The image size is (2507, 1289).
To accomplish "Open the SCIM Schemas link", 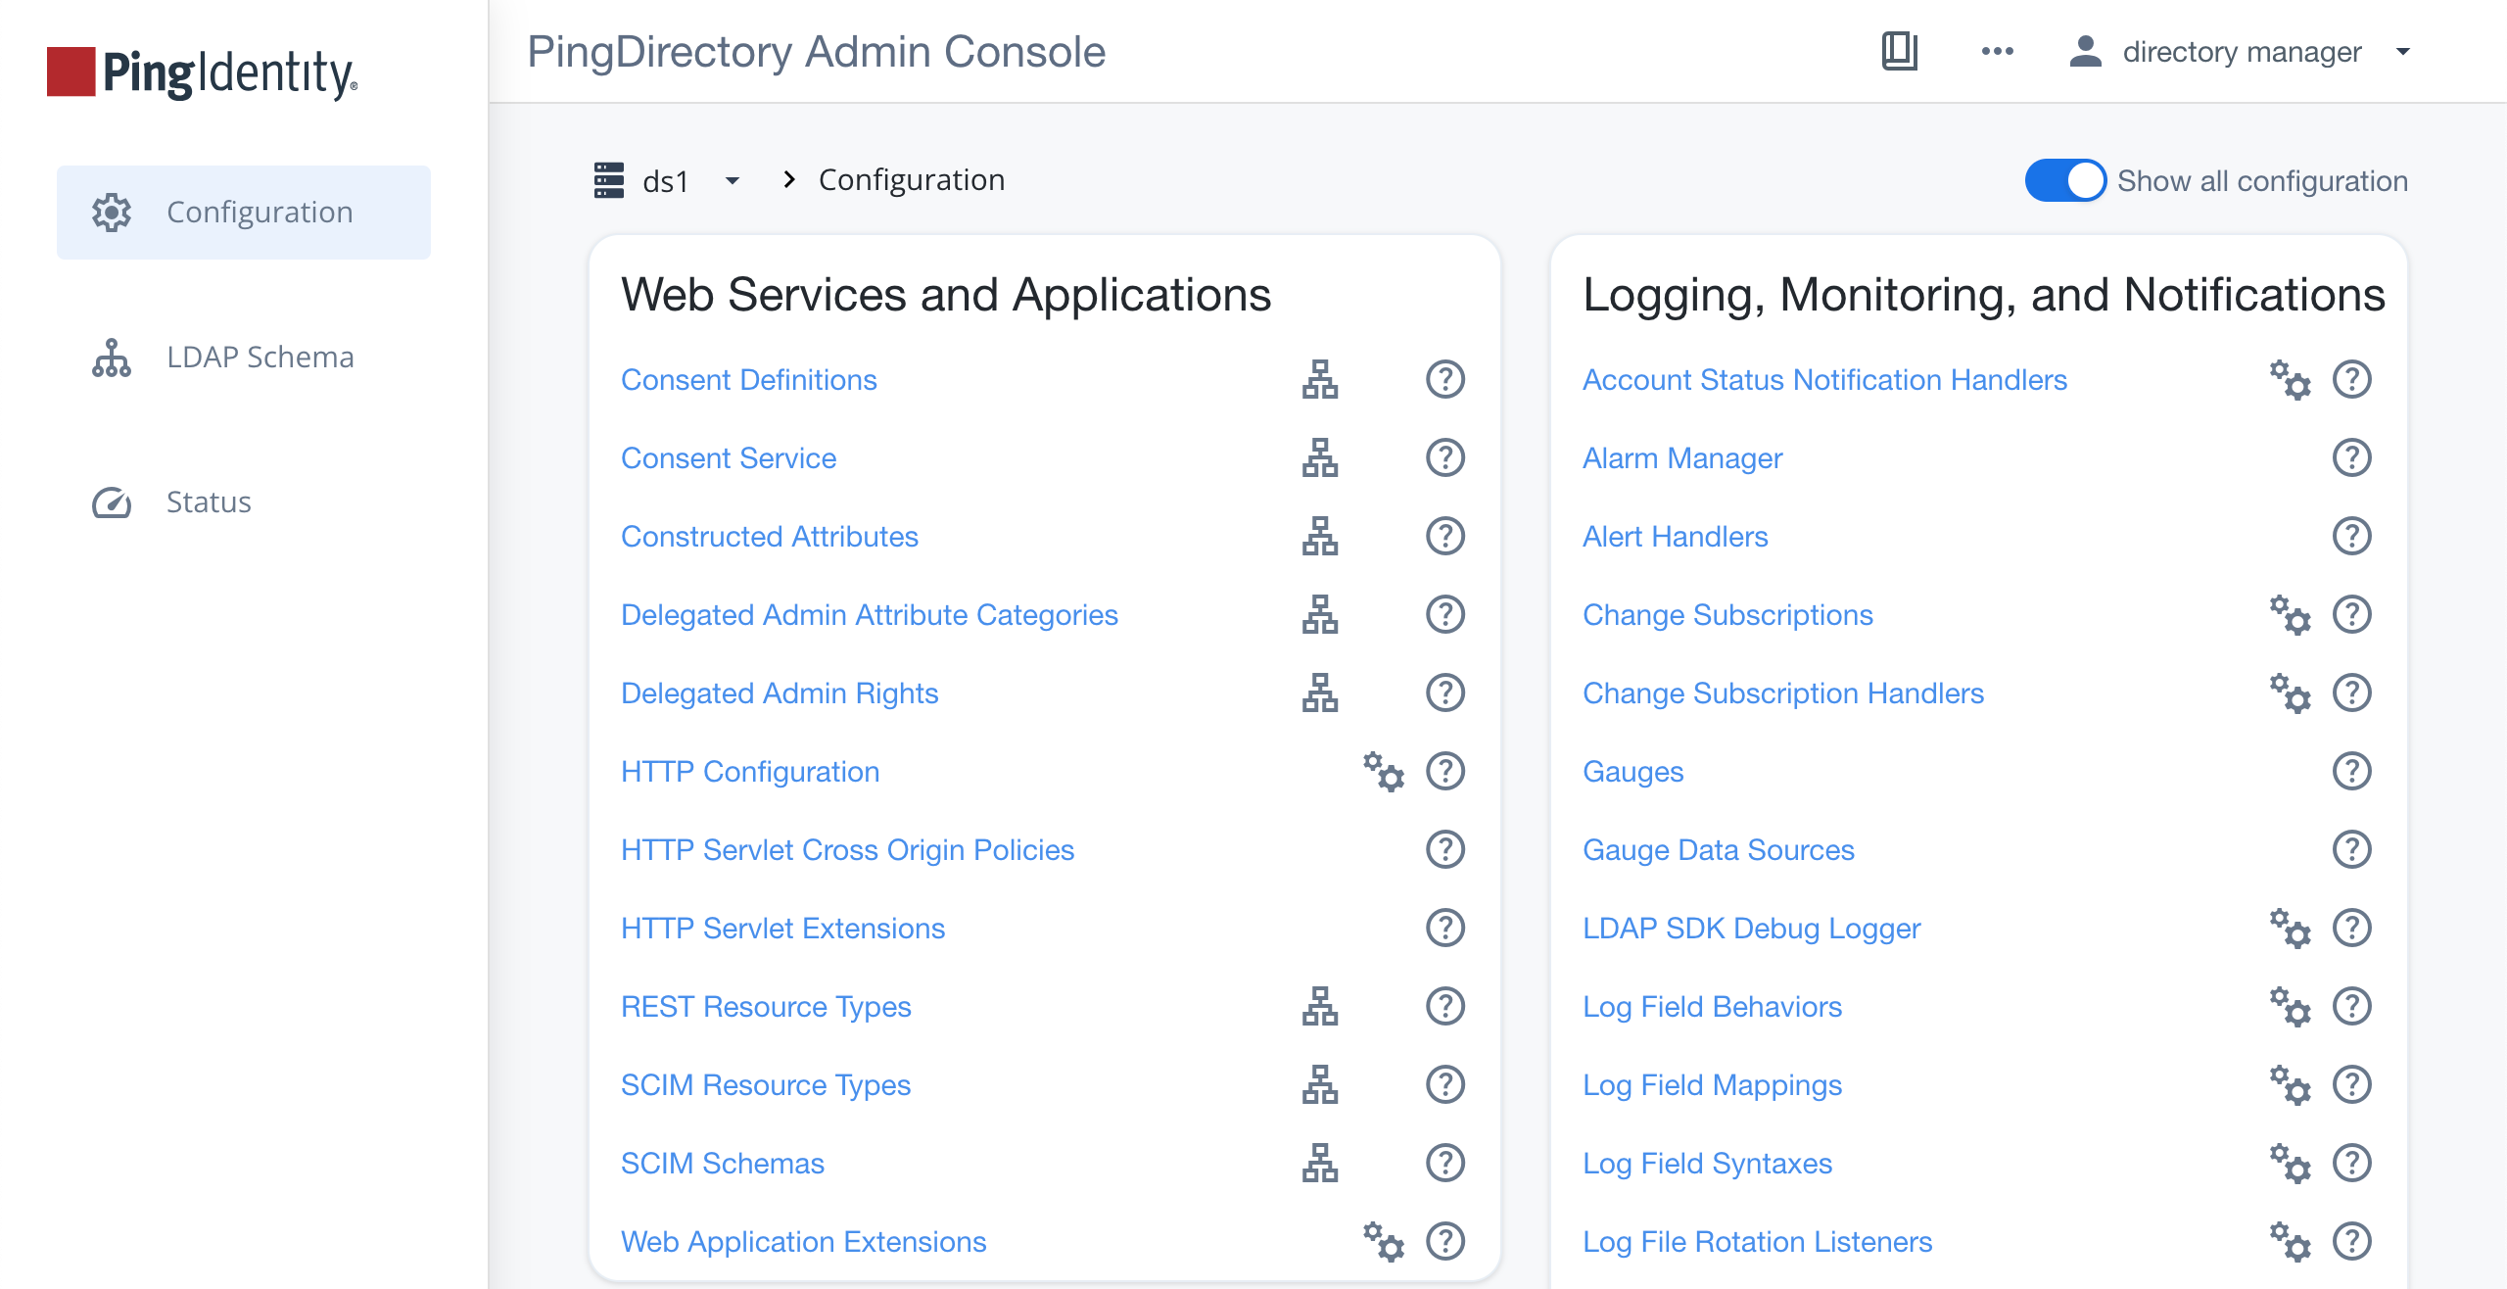I will pyautogui.click(x=723, y=1164).
